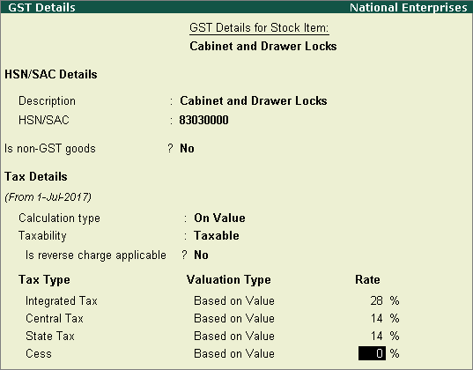Edit the HSN/SAC code 83030000 field

[204, 120]
